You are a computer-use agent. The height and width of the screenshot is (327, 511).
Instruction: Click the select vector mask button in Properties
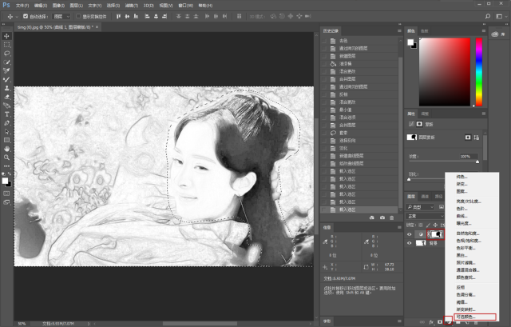(x=477, y=138)
